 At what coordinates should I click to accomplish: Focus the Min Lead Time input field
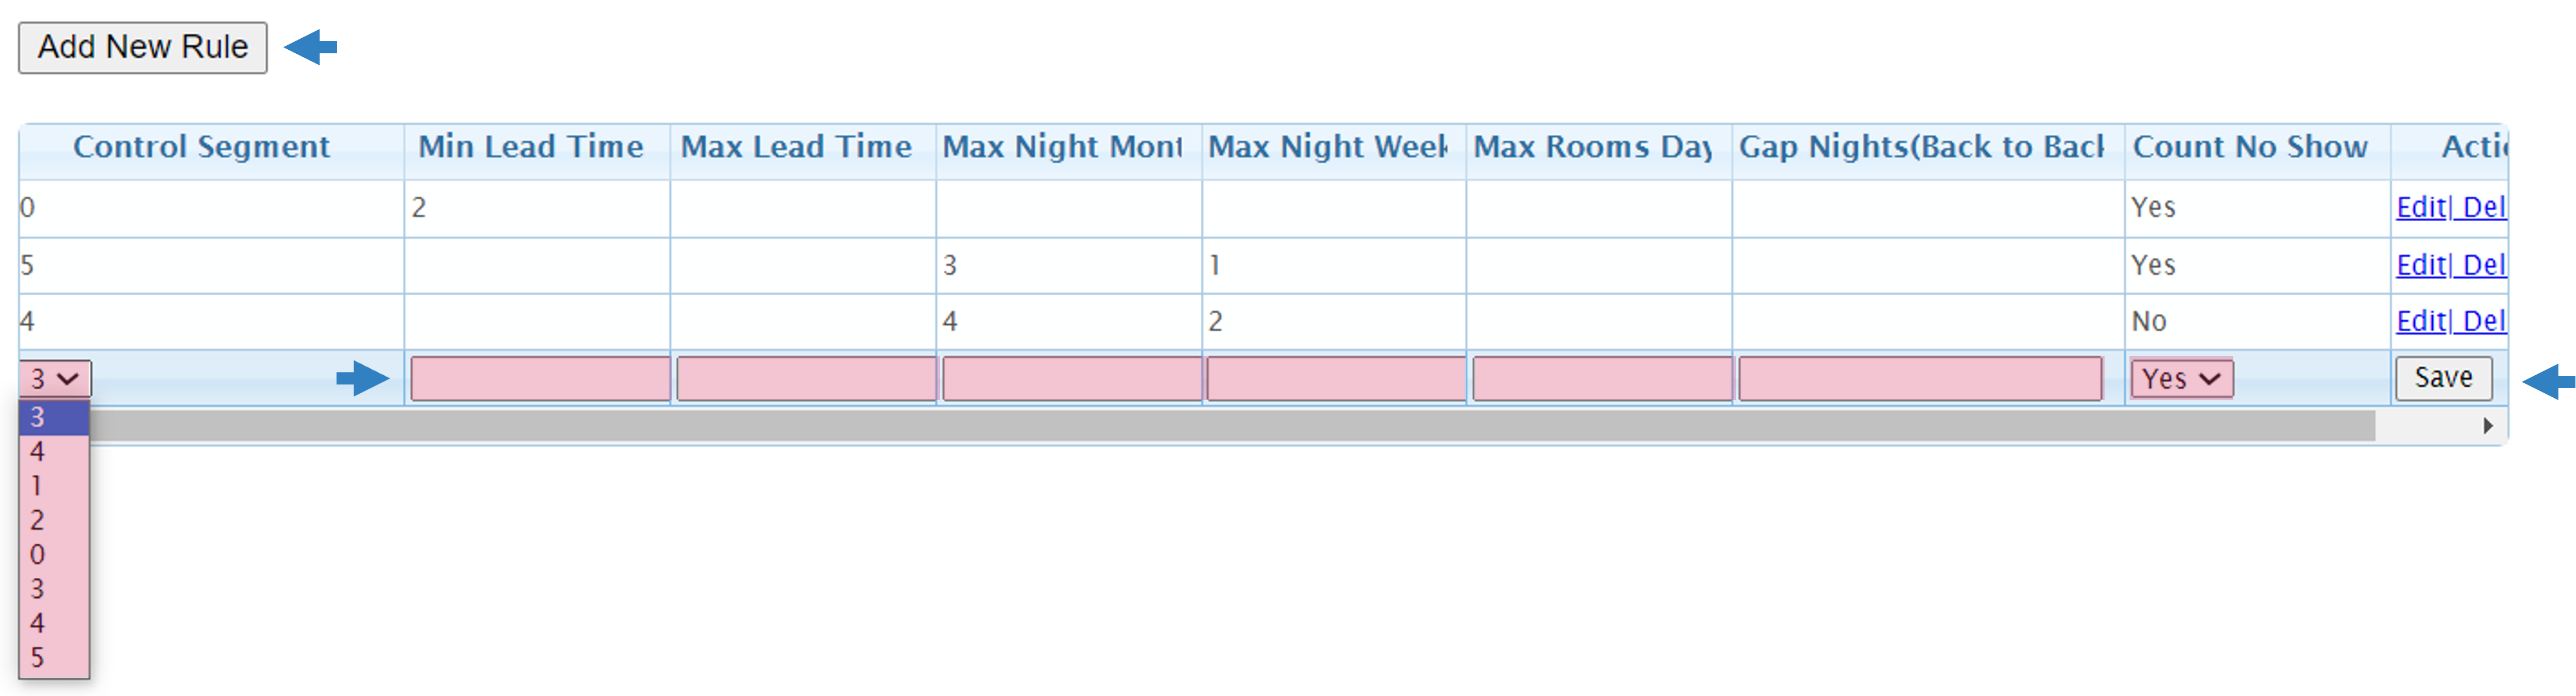540,379
